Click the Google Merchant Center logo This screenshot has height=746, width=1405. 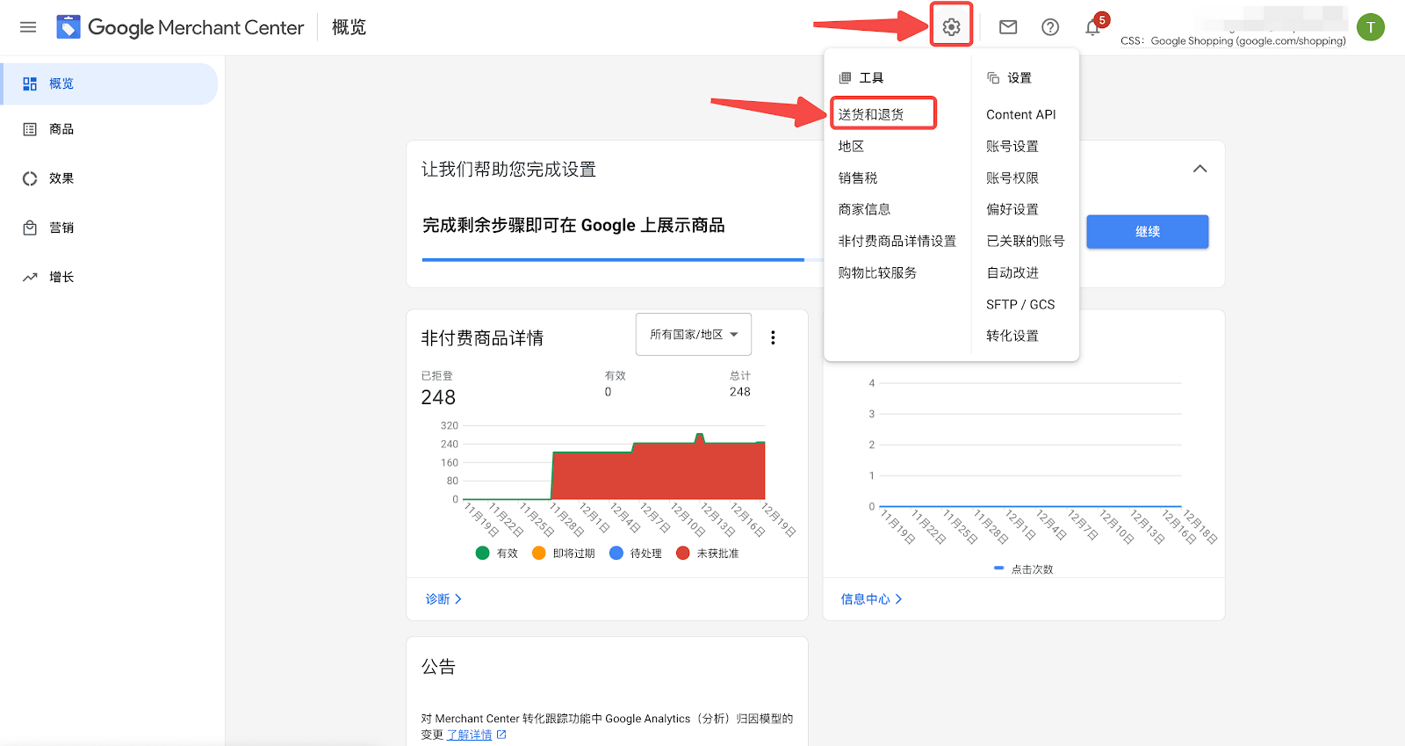tap(180, 27)
